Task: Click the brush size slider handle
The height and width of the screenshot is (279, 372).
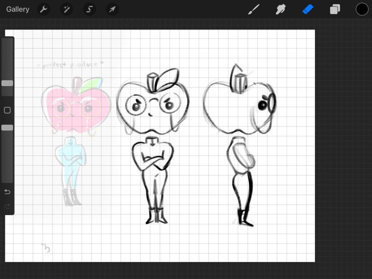Action: 7,83
